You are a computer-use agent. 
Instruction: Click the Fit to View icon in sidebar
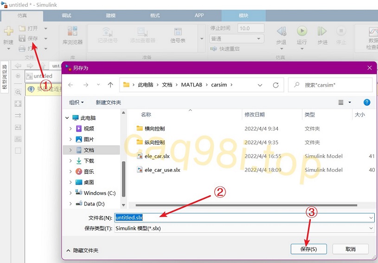18,104
